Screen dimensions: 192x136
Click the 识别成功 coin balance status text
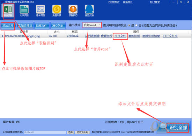(x=124, y=122)
